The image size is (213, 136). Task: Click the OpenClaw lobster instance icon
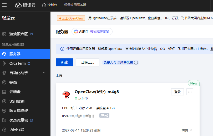click(66, 95)
